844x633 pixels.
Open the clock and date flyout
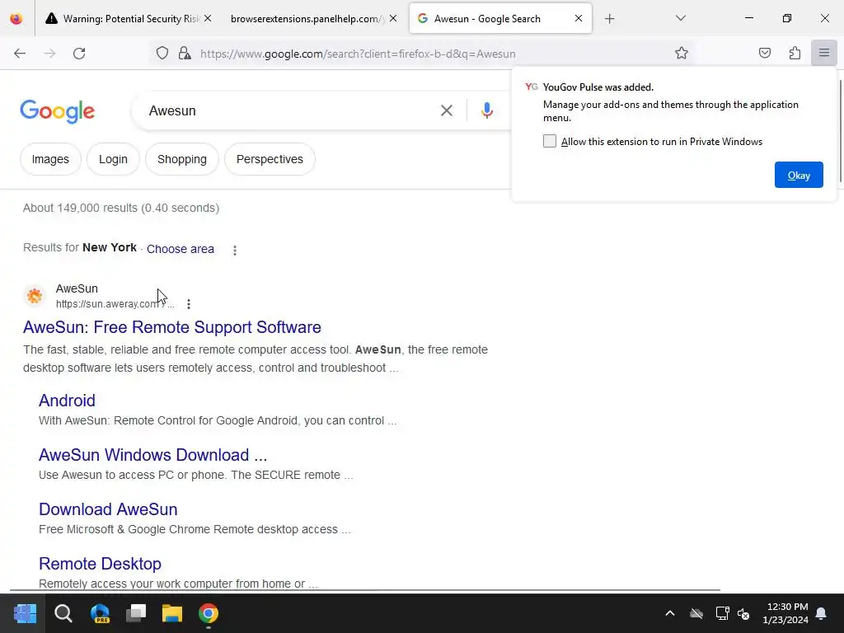click(x=785, y=613)
